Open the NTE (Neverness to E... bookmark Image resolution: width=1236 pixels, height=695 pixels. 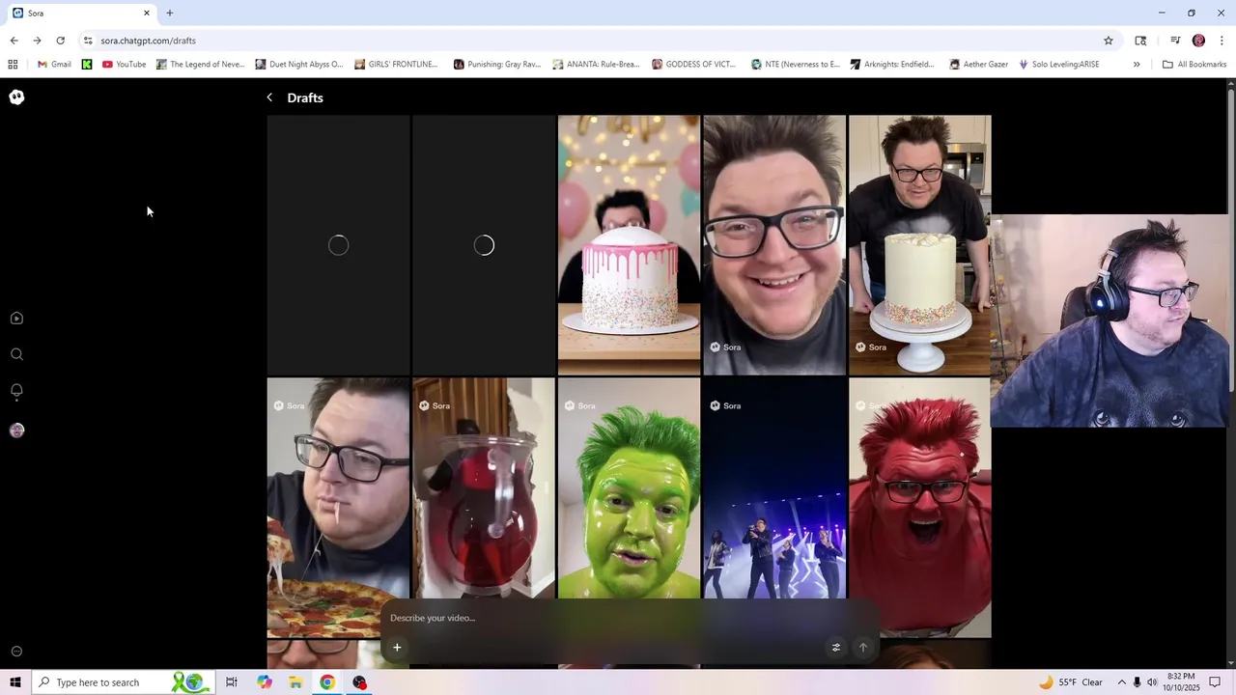click(x=794, y=65)
